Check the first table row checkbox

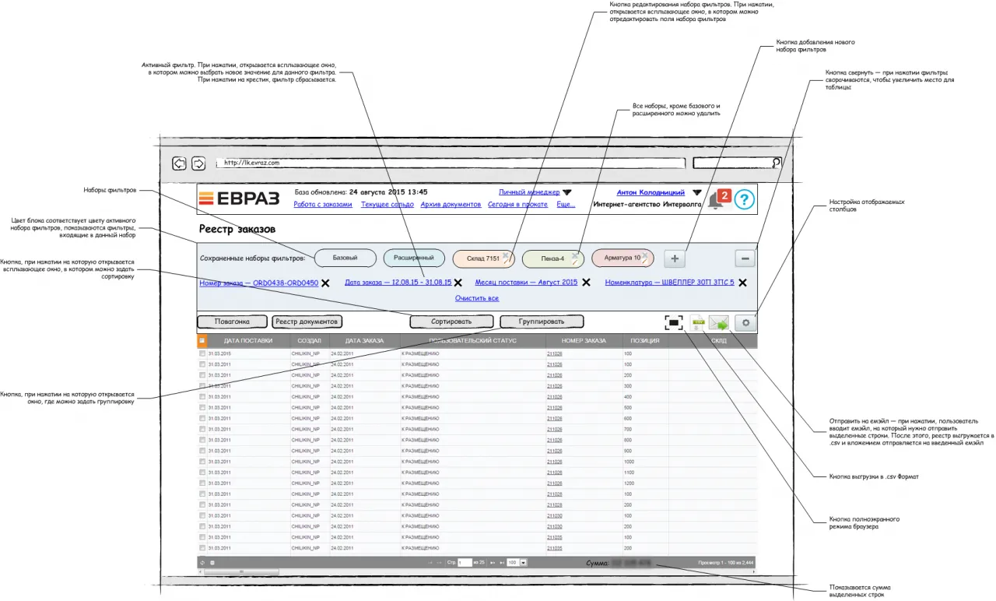click(x=202, y=353)
